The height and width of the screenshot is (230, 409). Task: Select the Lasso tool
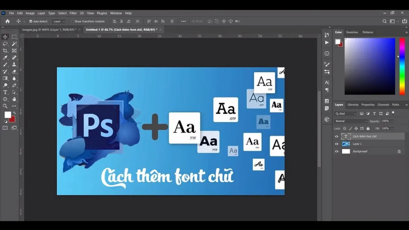(5, 44)
